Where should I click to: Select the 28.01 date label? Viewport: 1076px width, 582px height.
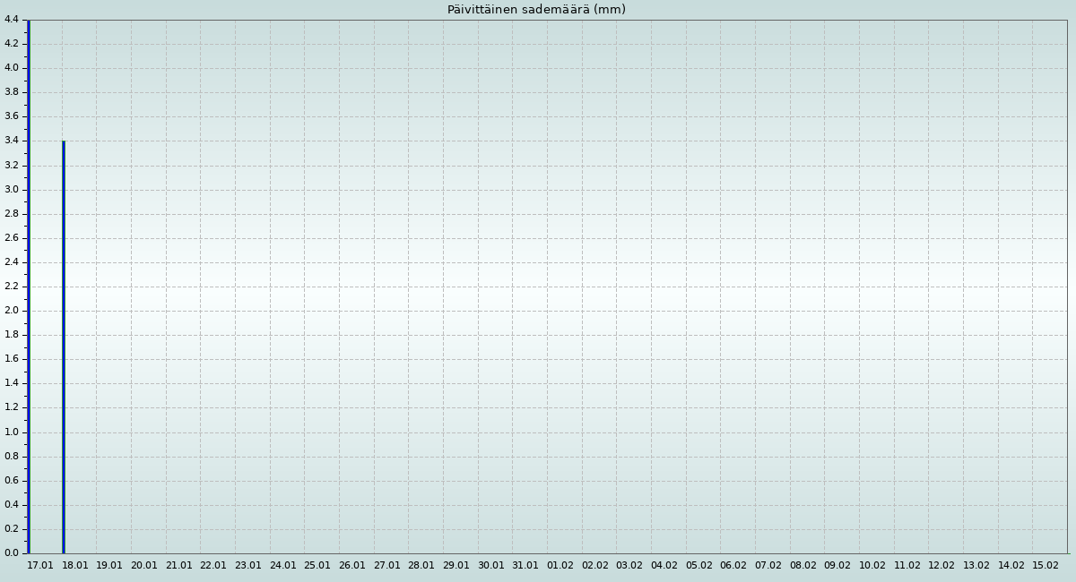pos(421,566)
